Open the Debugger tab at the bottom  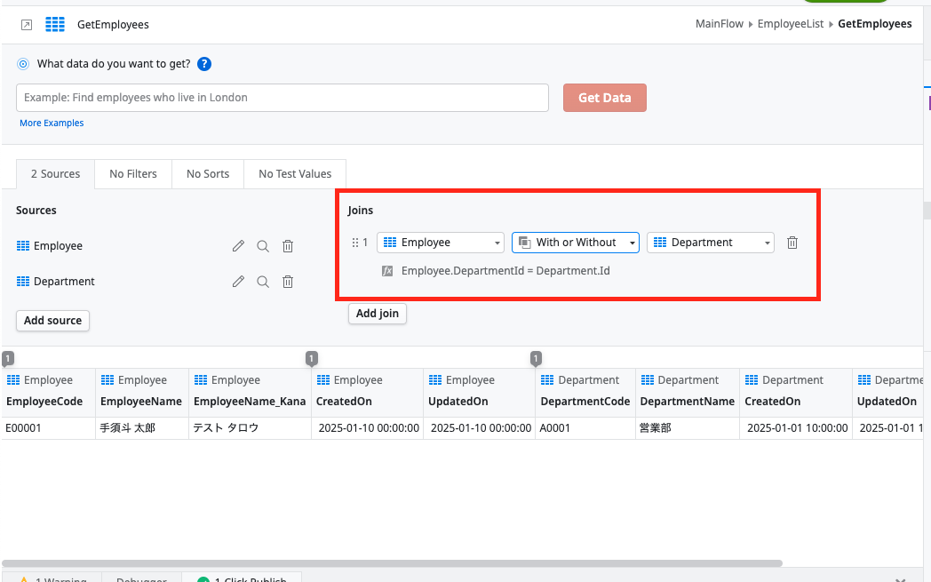click(x=141, y=578)
